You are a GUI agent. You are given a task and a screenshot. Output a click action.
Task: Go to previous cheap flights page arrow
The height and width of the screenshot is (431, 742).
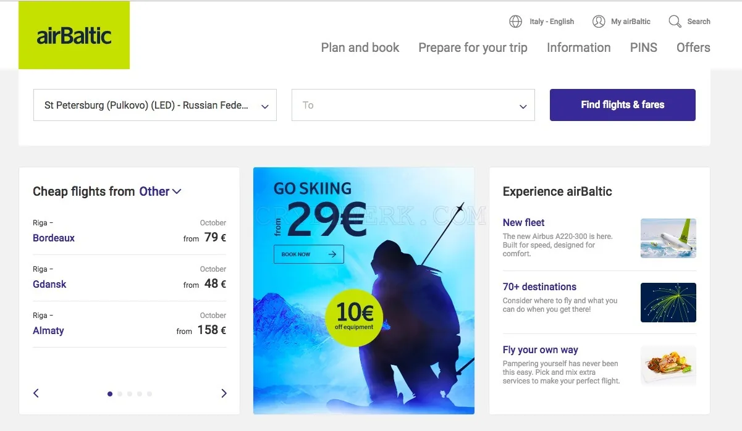point(36,393)
